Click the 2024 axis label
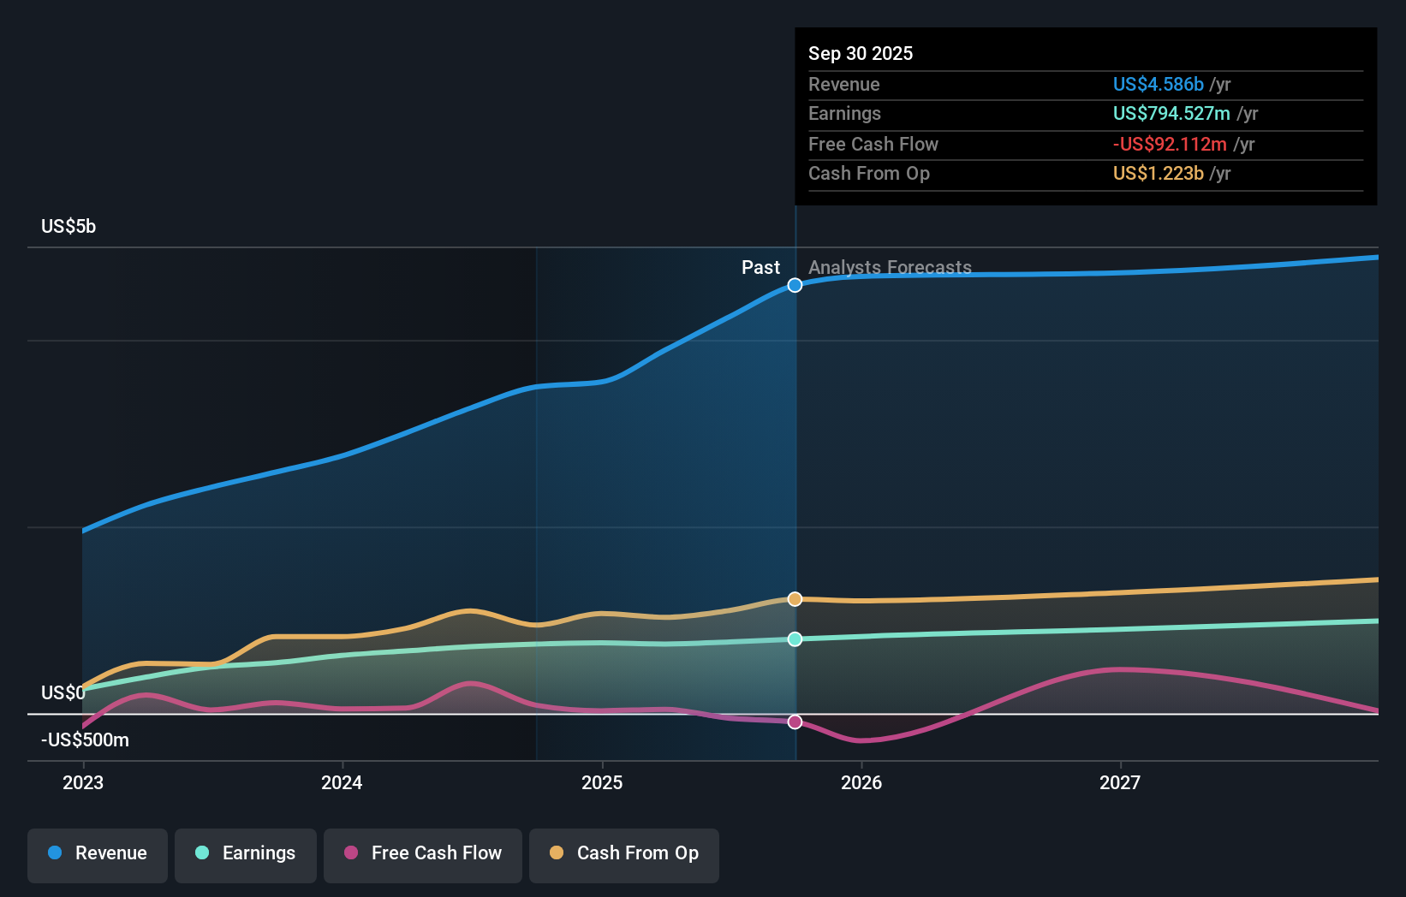The image size is (1406, 897). pos(342,782)
